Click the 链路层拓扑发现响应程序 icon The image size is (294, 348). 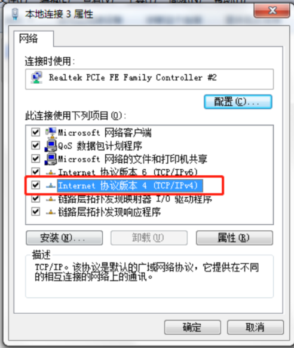click(x=51, y=212)
